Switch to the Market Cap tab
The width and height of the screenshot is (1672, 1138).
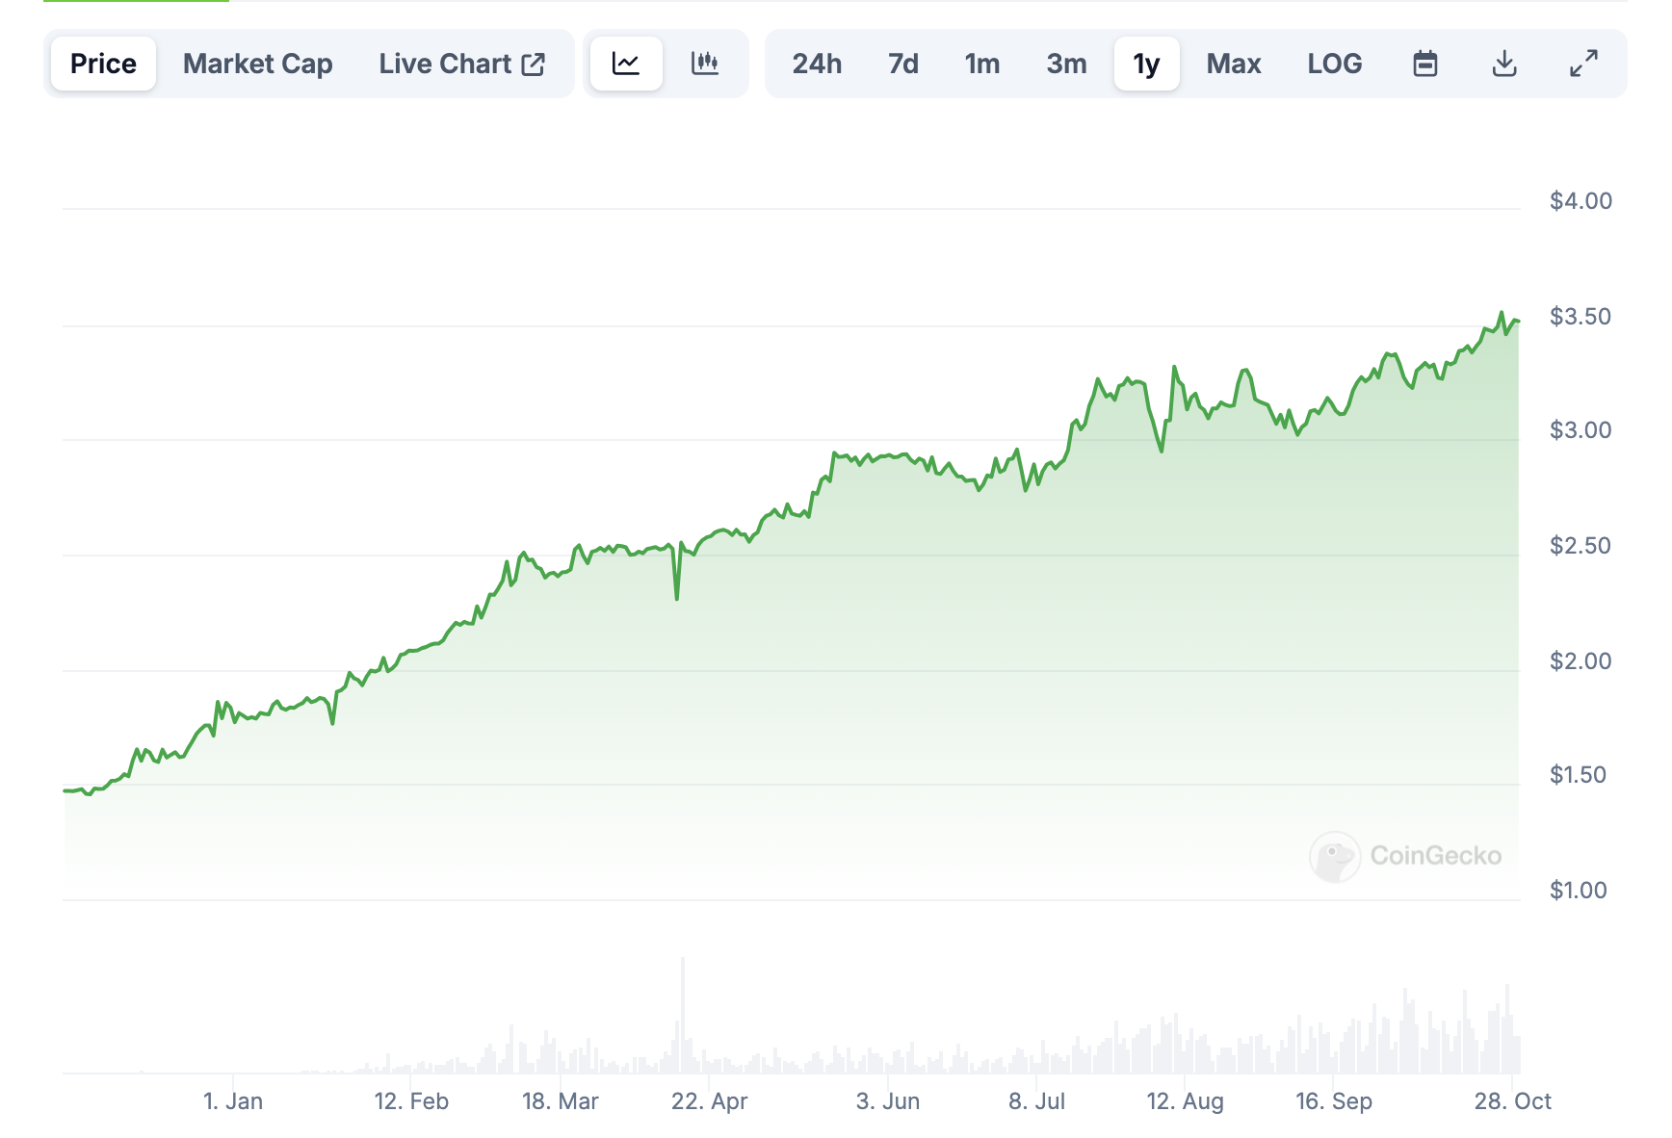(x=257, y=64)
